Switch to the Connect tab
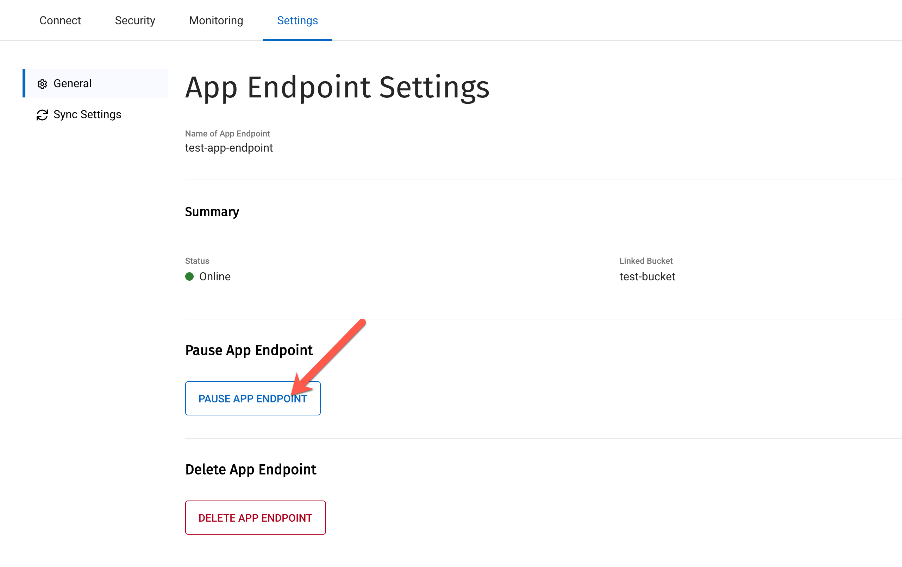Screen dimensions: 902x567 point(60,21)
